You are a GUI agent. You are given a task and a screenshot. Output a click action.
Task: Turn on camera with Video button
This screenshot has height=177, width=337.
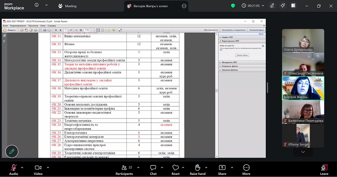pos(39,168)
